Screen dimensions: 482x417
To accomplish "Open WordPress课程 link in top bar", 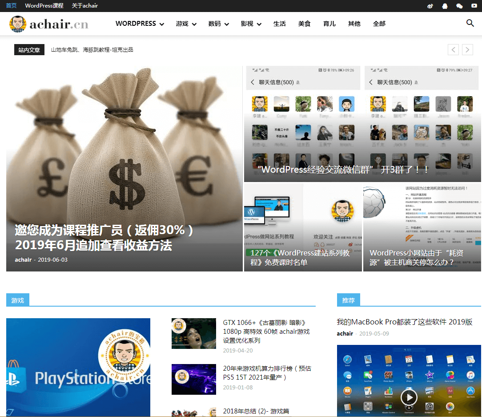I will 44,6.
